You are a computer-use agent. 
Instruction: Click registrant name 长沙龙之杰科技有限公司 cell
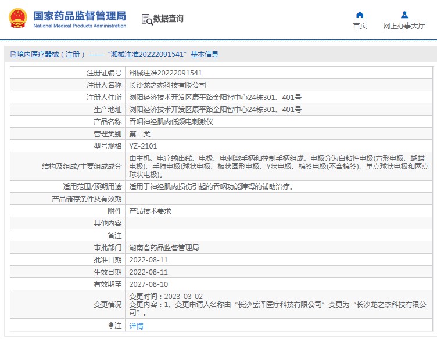[x=167, y=85]
